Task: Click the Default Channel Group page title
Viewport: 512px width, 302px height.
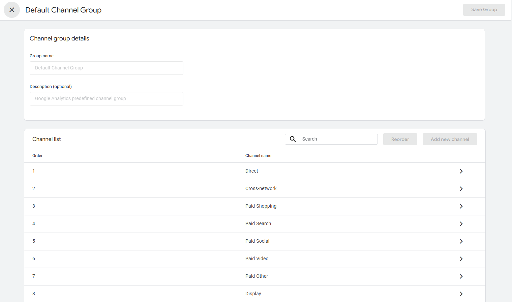Action: [63, 10]
